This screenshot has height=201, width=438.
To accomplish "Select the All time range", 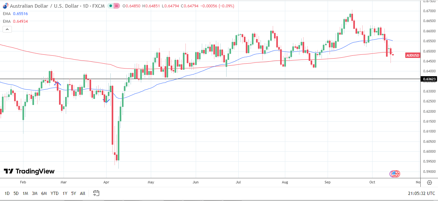I will coord(82,193).
